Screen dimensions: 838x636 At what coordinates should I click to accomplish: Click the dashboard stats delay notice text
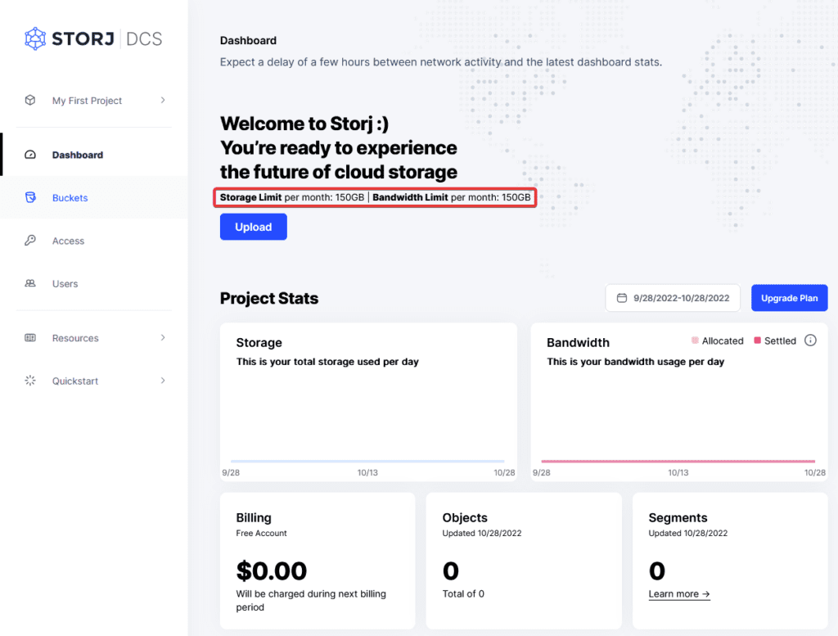pos(441,62)
